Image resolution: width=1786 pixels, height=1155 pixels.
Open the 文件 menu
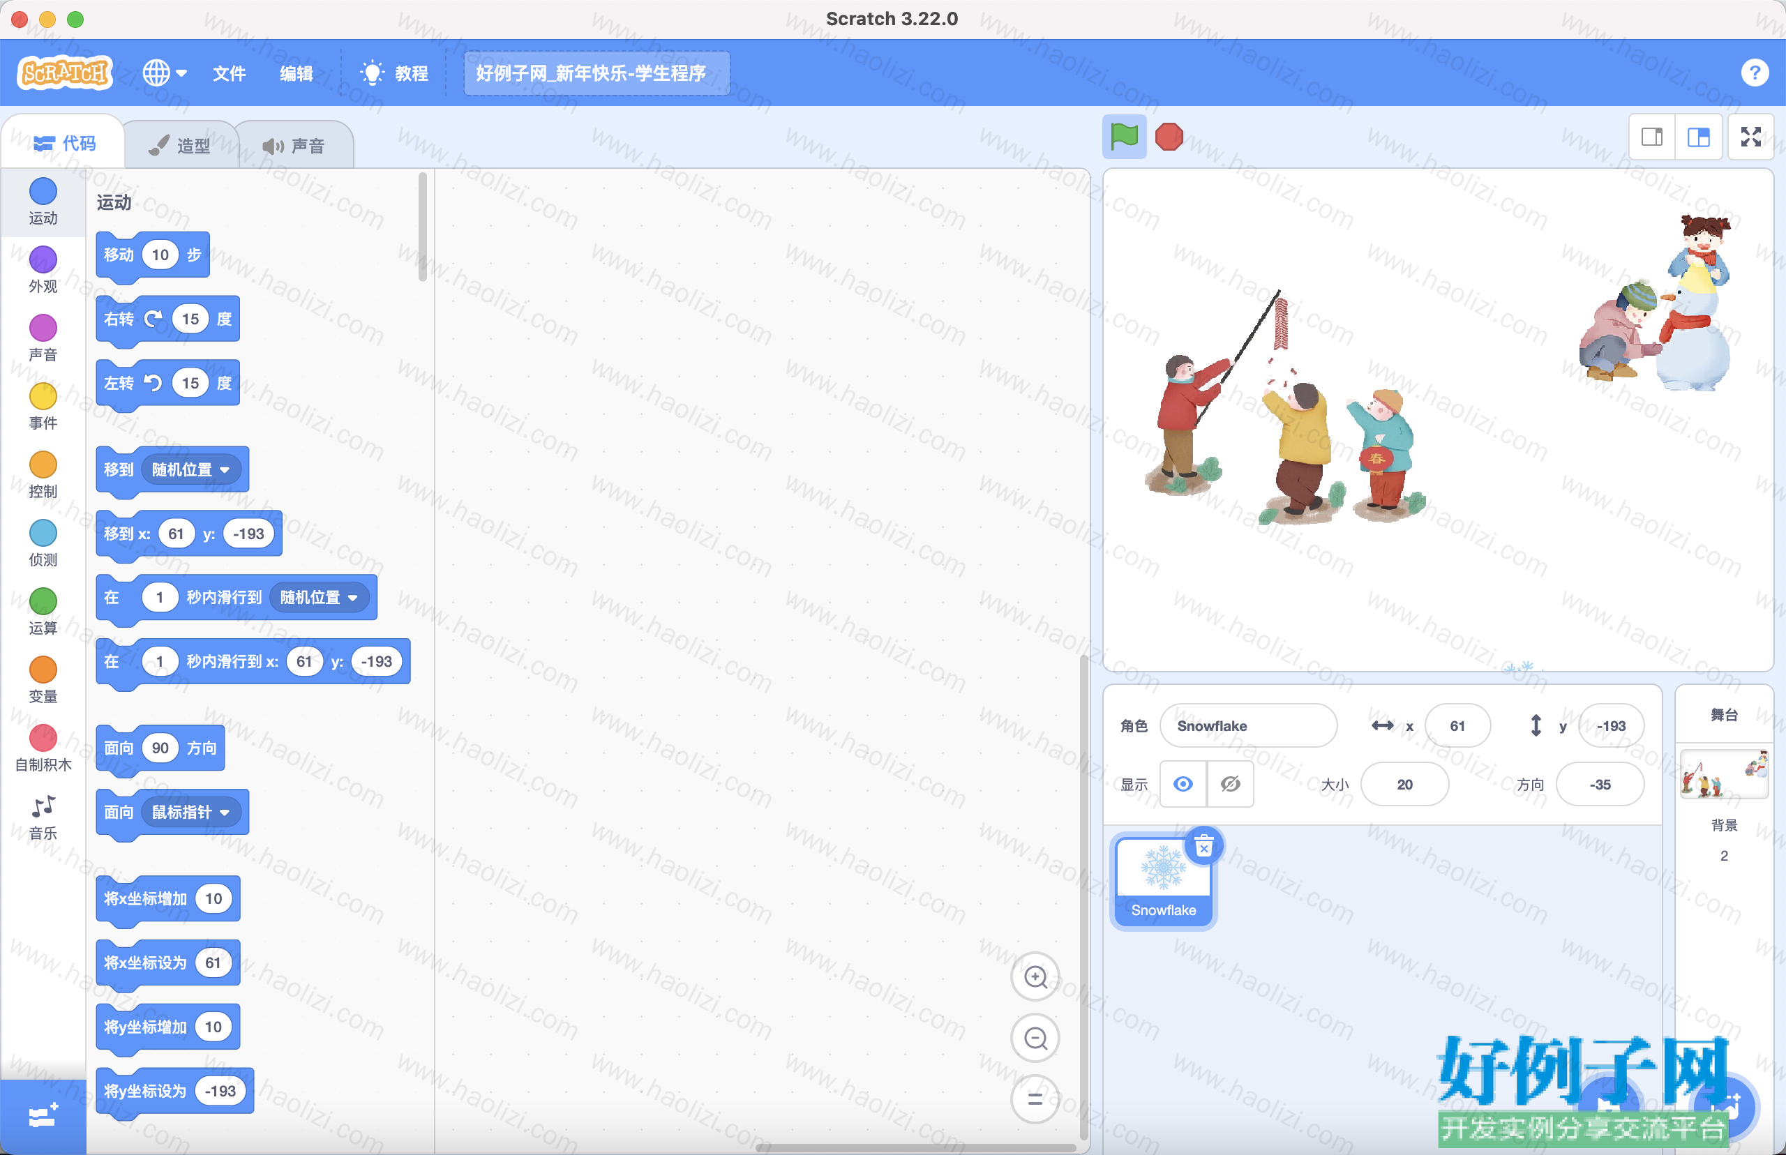point(229,73)
